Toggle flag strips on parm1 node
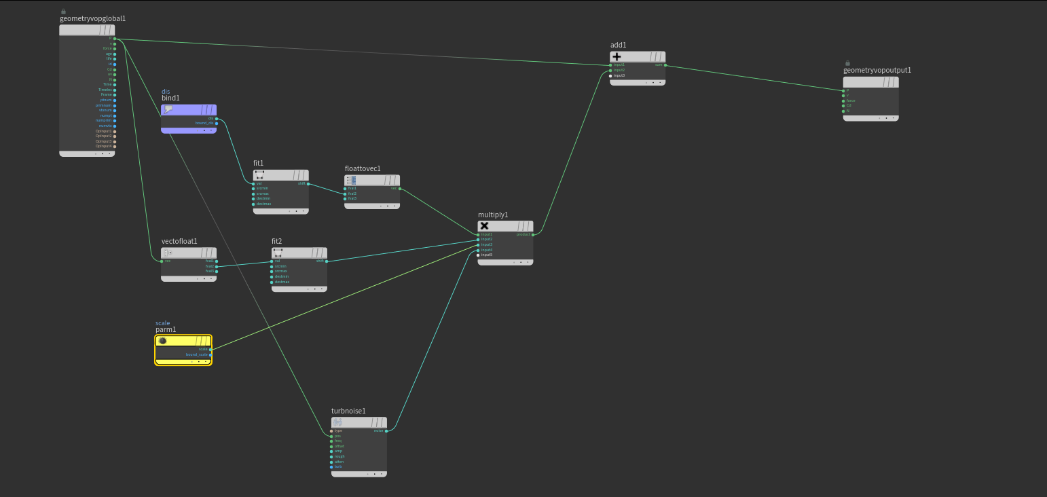1047x497 pixels. coord(202,341)
